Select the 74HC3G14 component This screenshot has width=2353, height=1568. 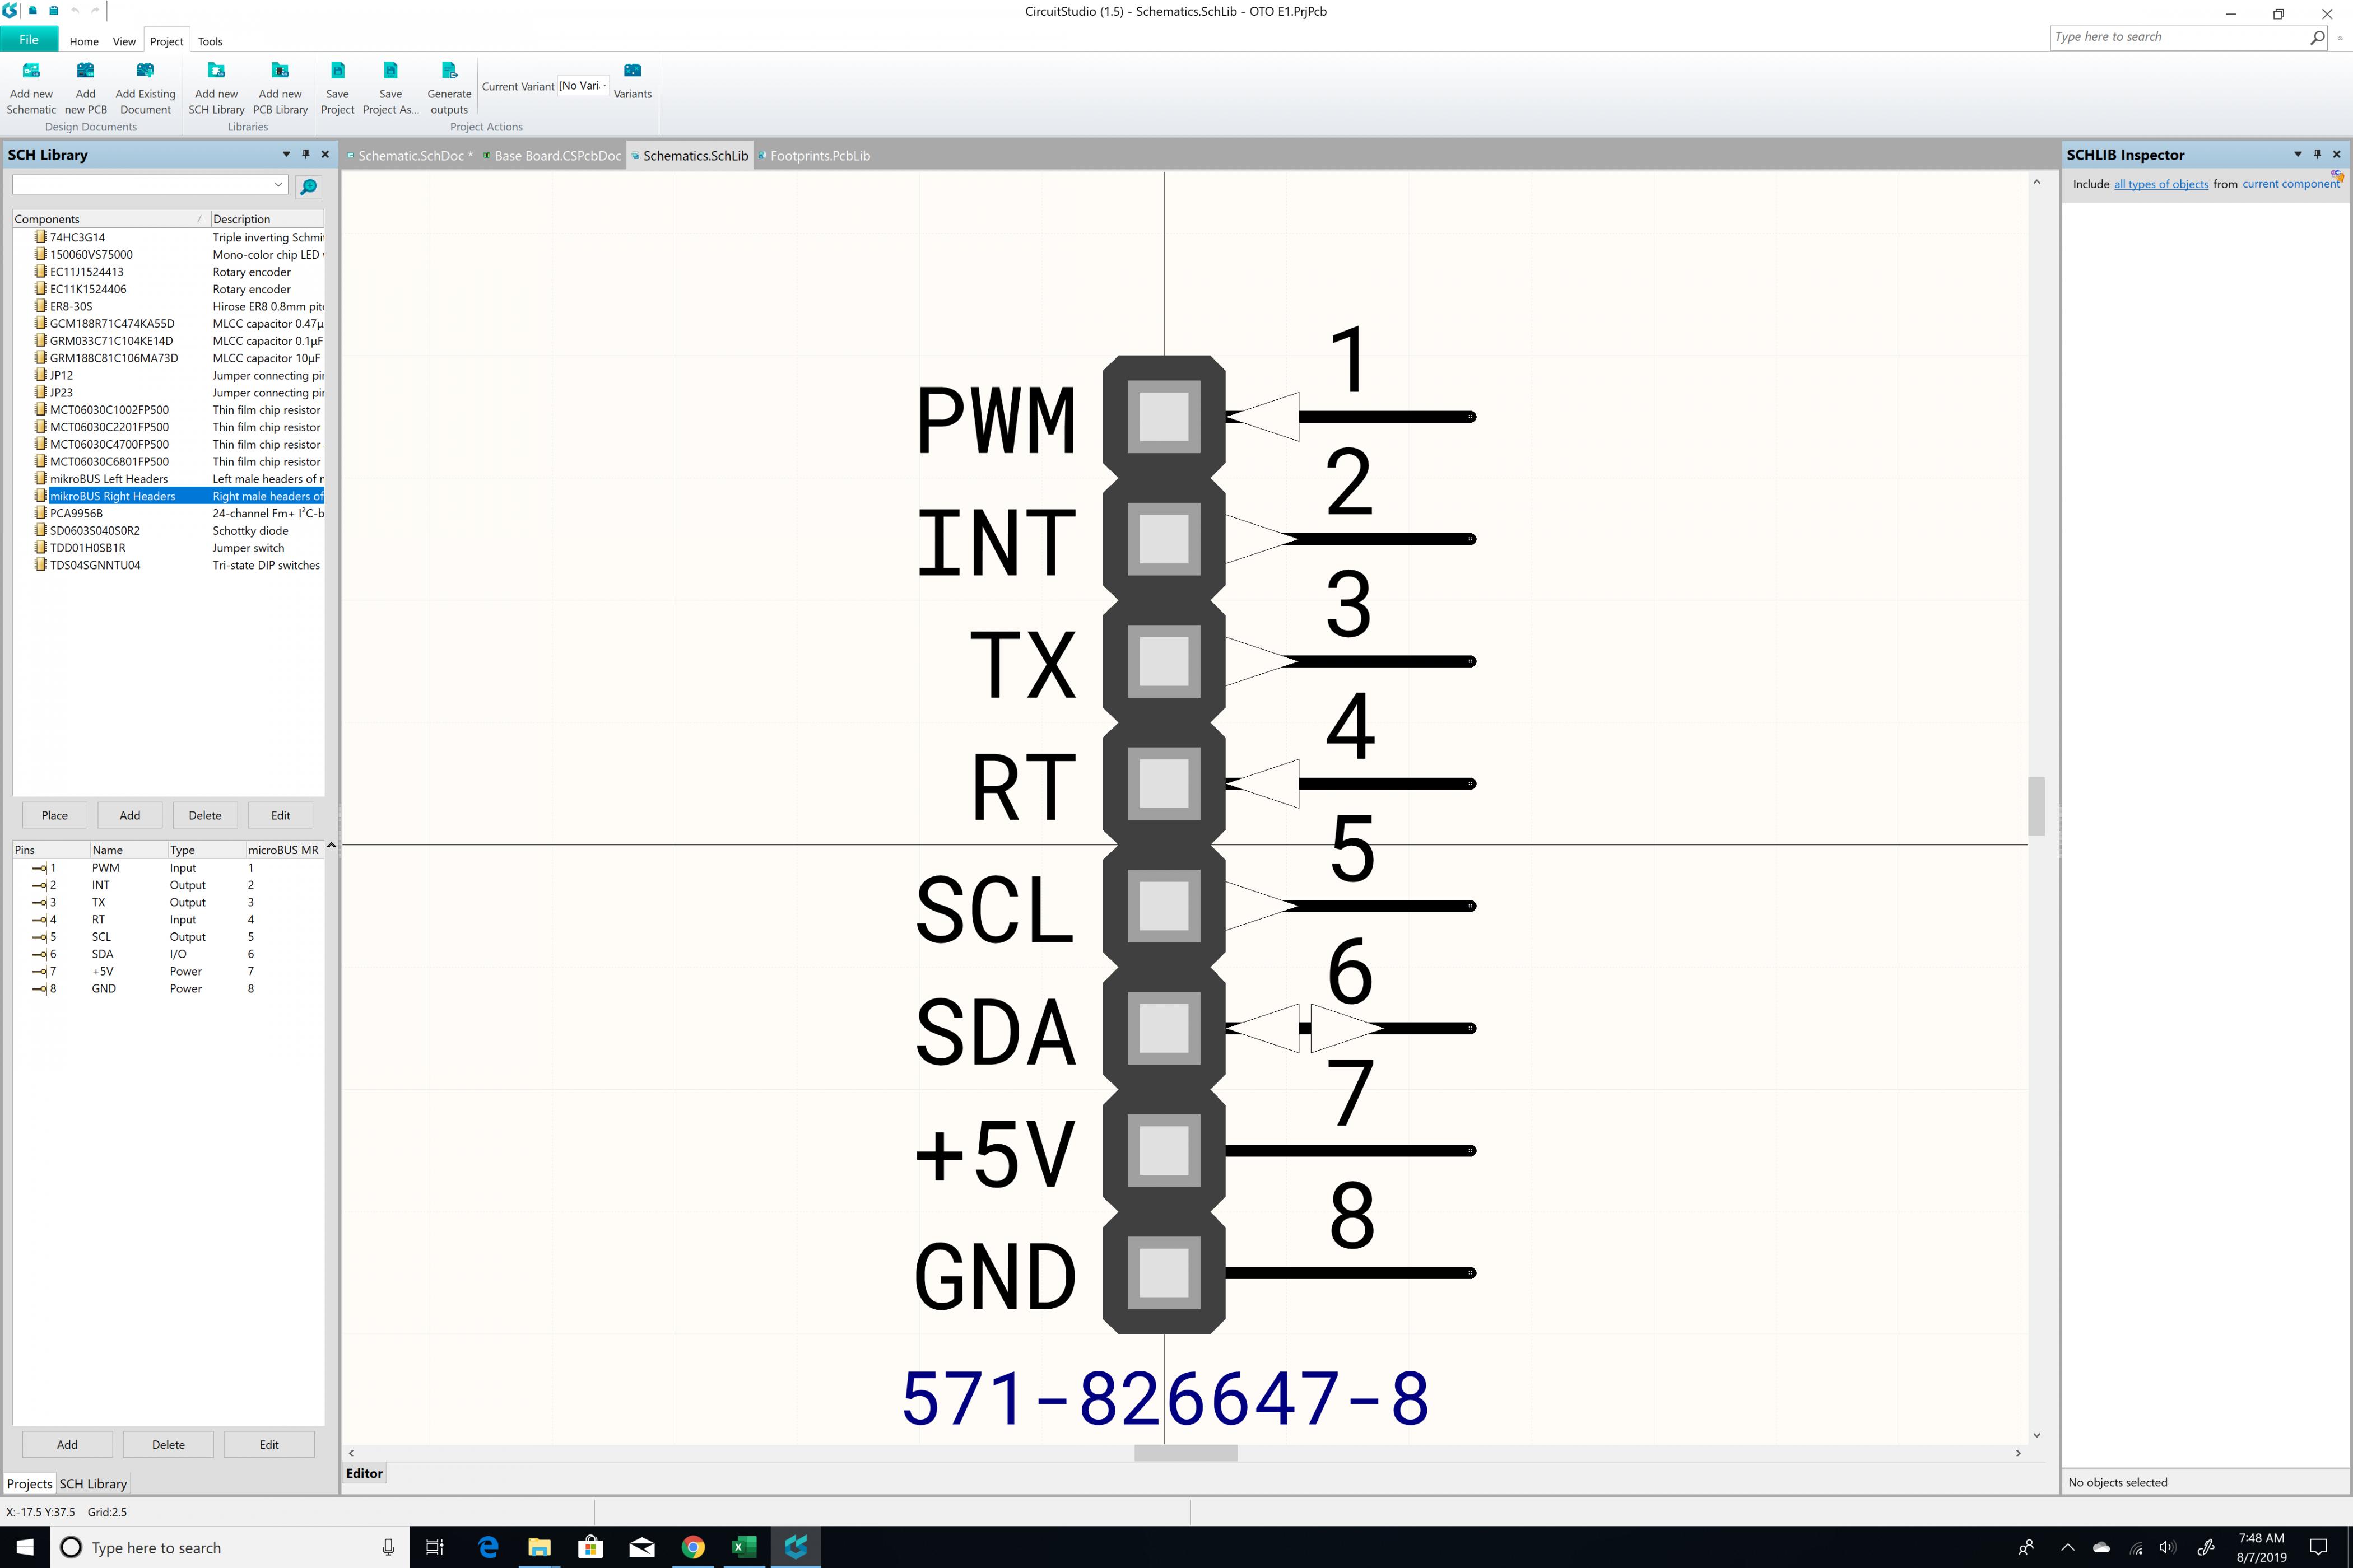click(x=168, y=237)
